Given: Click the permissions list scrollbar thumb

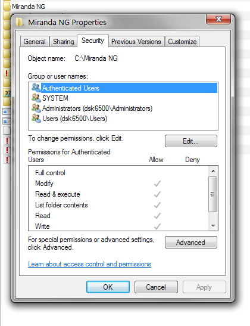Looking at the screenshot, I should click(213, 194).
